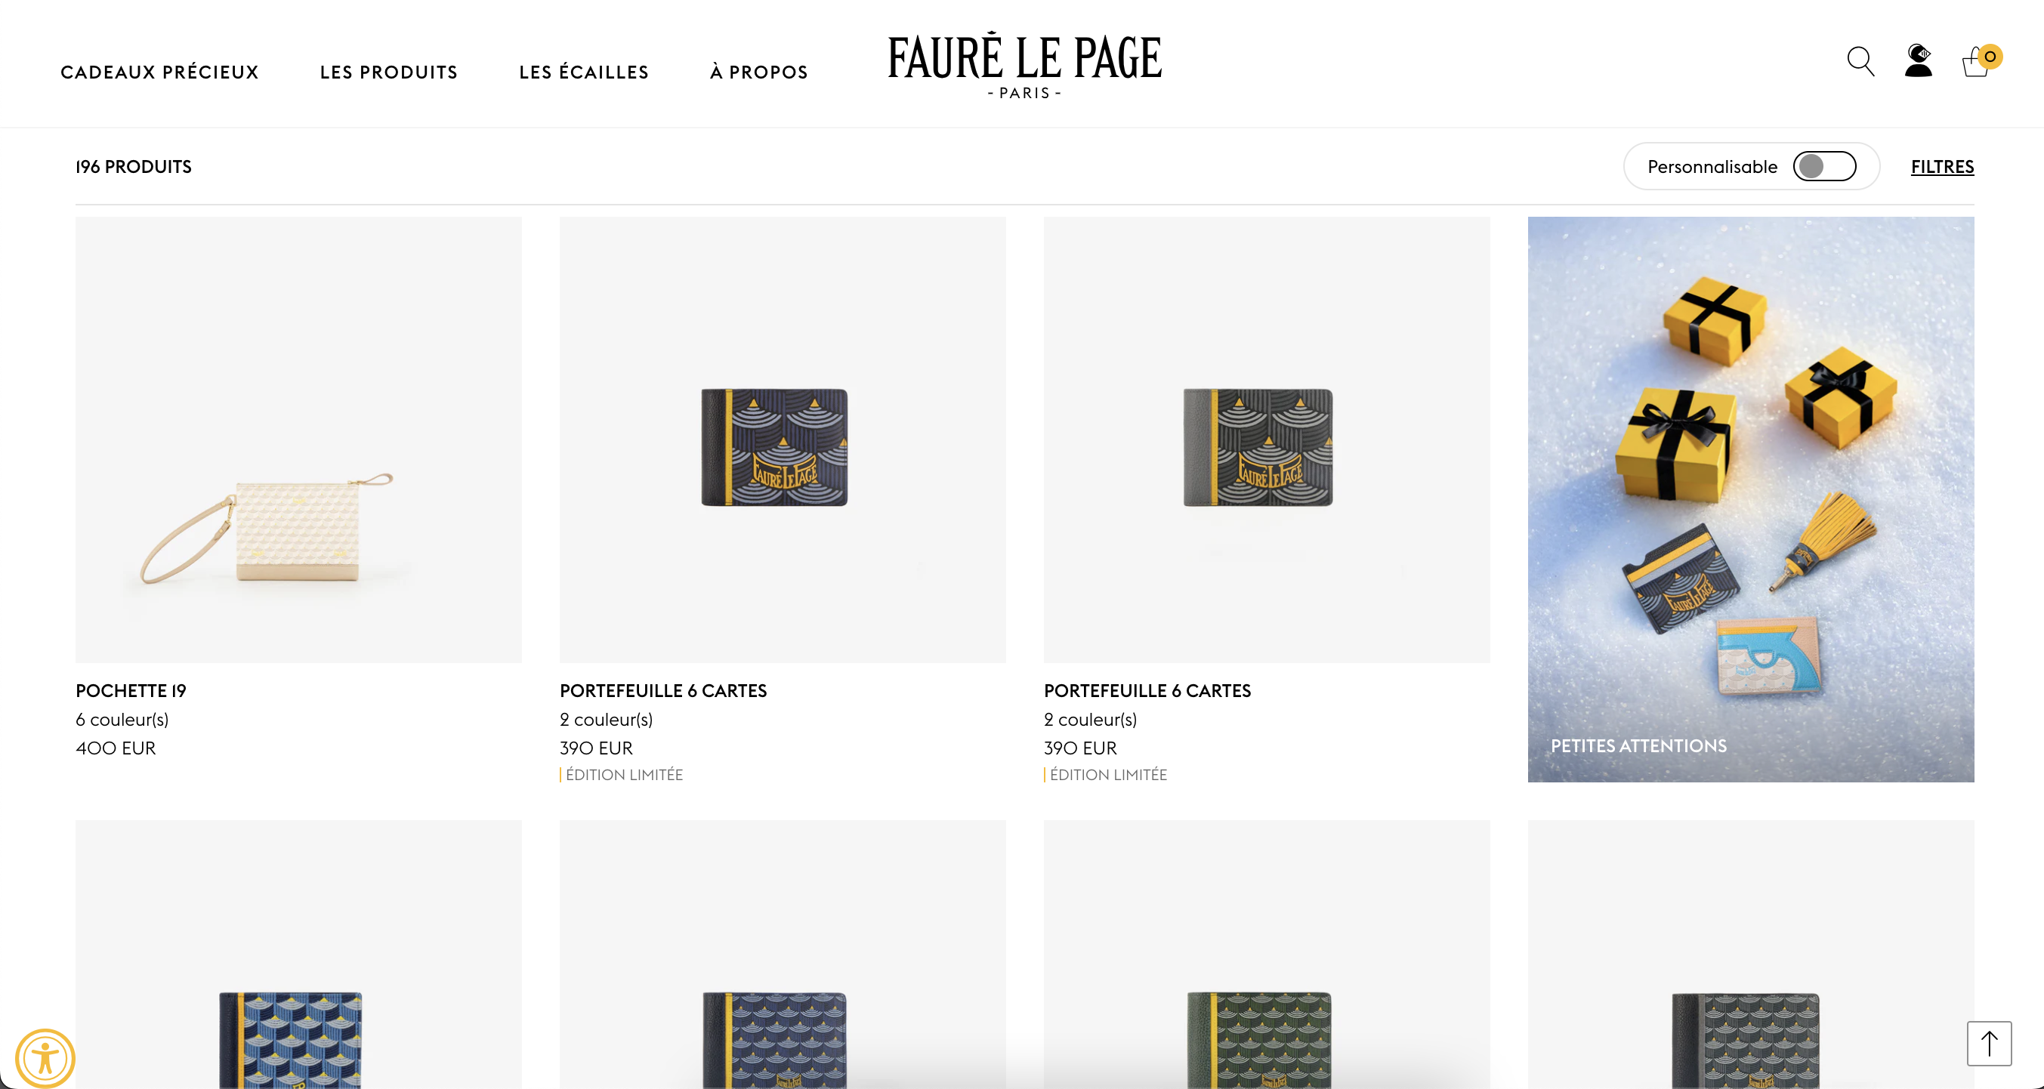Screen dimensions: 2044x1089
Task: Open the Les Produits menu
Action: [x=389, y=72]
